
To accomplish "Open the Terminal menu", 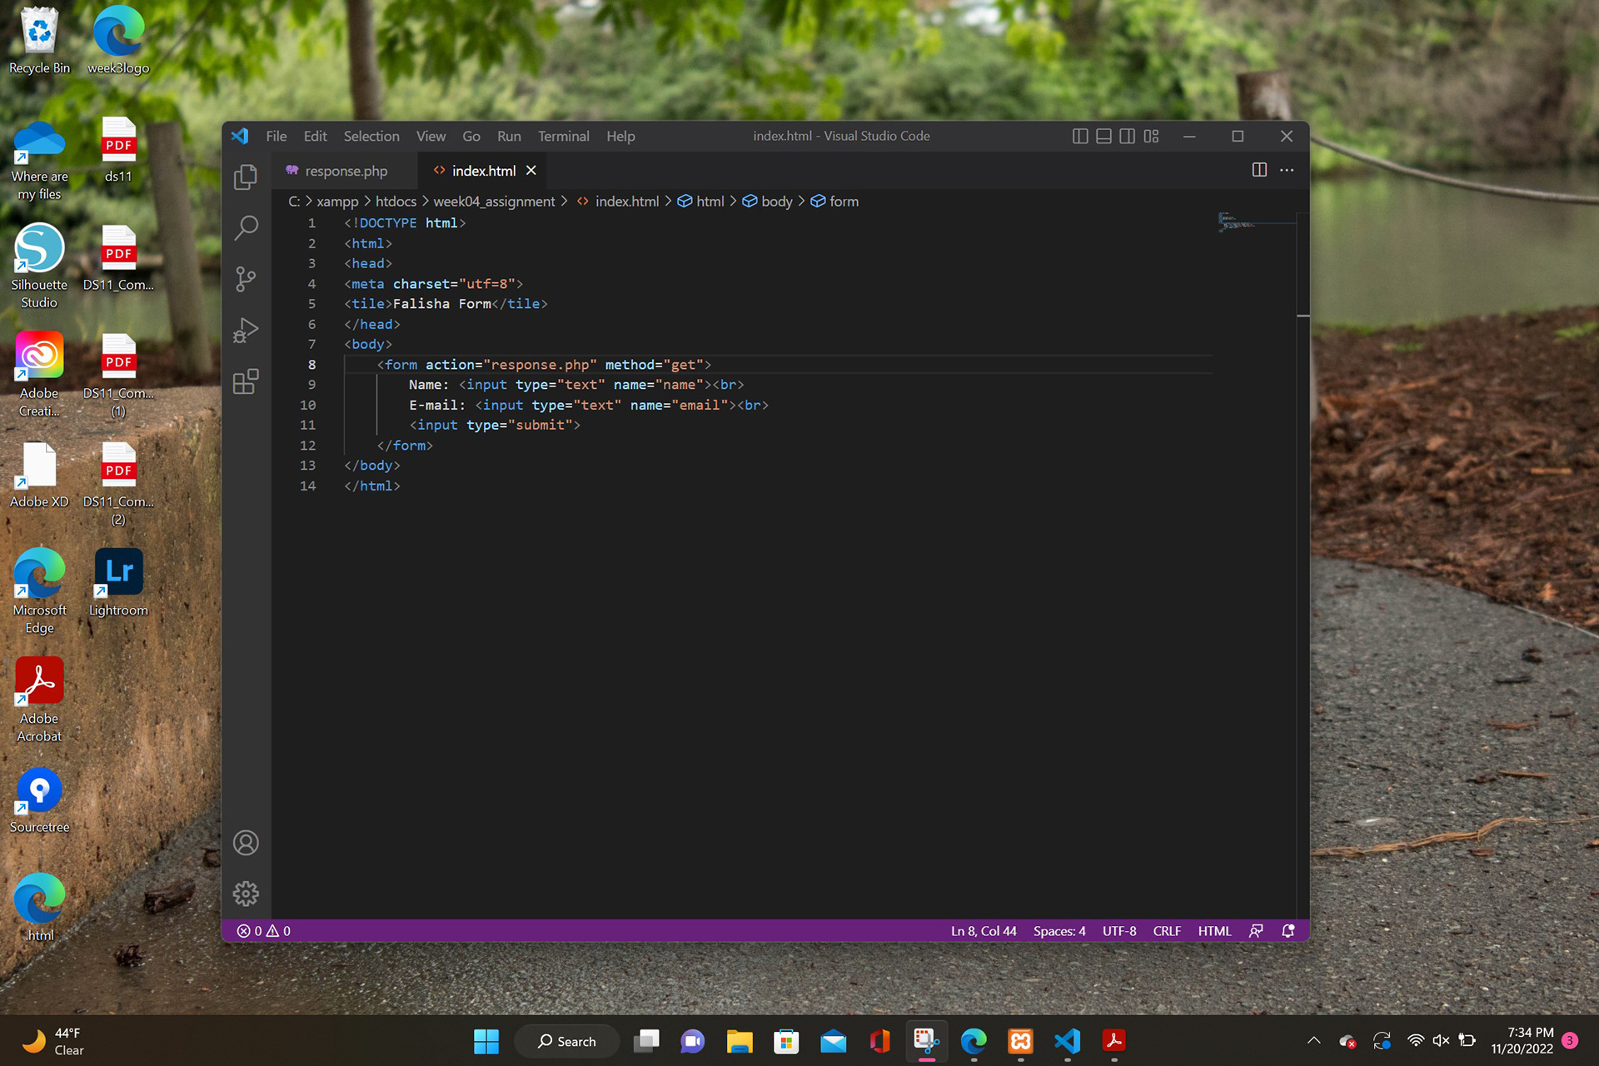I will (x=563, y=136).
